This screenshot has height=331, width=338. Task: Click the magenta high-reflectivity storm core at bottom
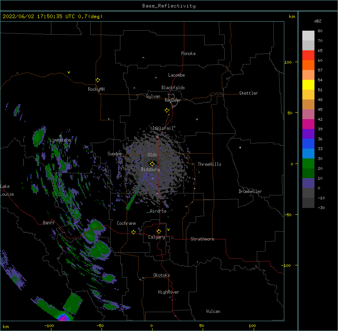pyautogui.click(x=63, y=318)
